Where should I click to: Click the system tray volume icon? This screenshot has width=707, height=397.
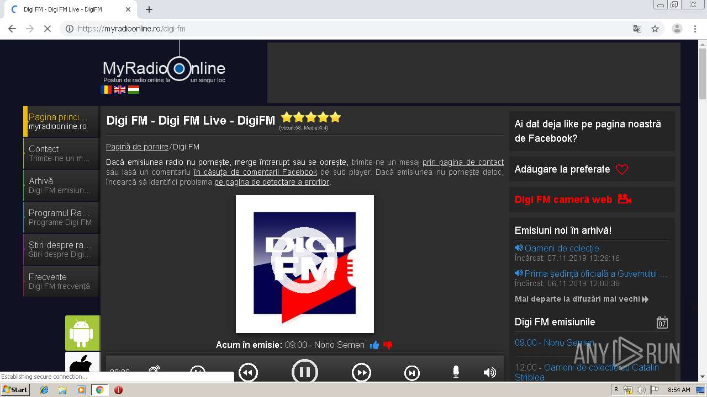click(x=641, y=390)
